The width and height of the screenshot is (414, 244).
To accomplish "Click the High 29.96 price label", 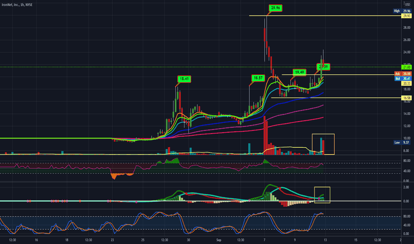I will point(402,11).
